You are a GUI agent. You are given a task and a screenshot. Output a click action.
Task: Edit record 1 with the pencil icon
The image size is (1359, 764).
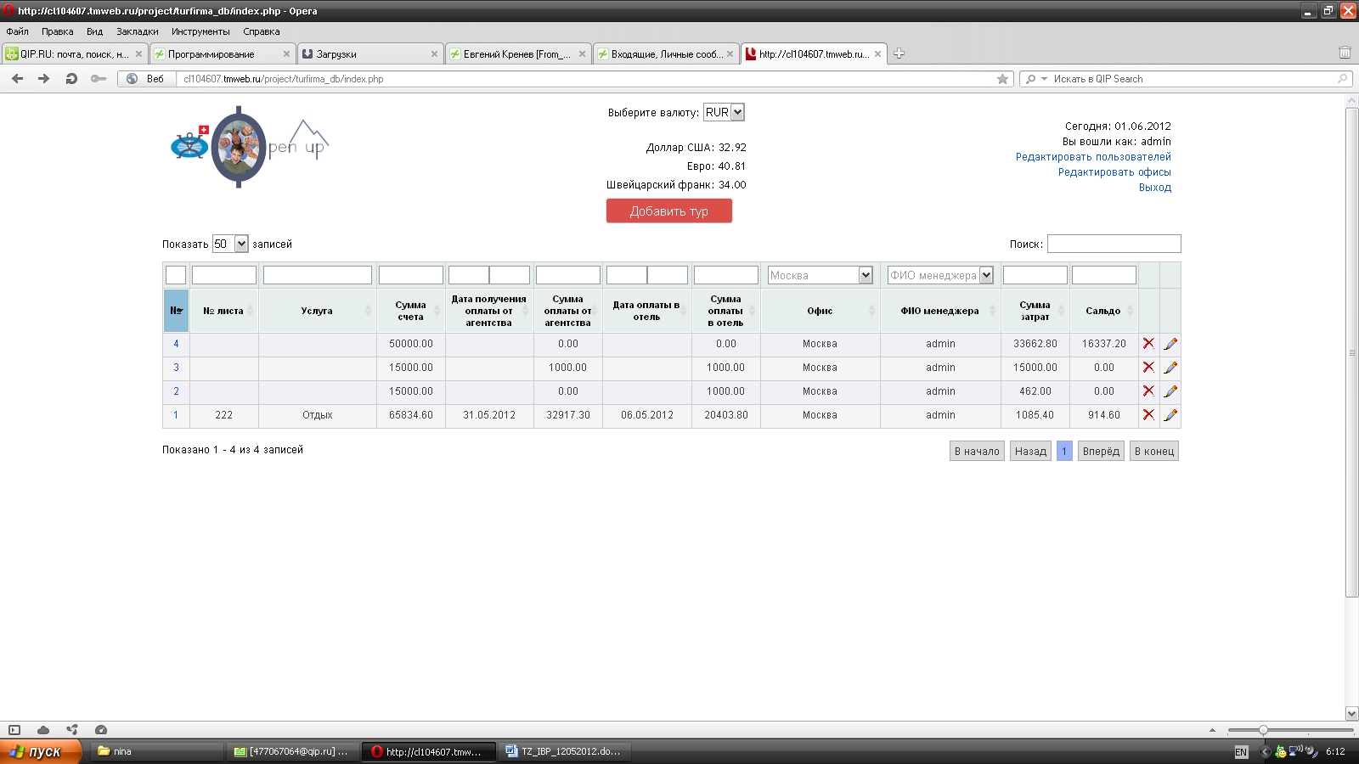click(x=1170, y=415)
